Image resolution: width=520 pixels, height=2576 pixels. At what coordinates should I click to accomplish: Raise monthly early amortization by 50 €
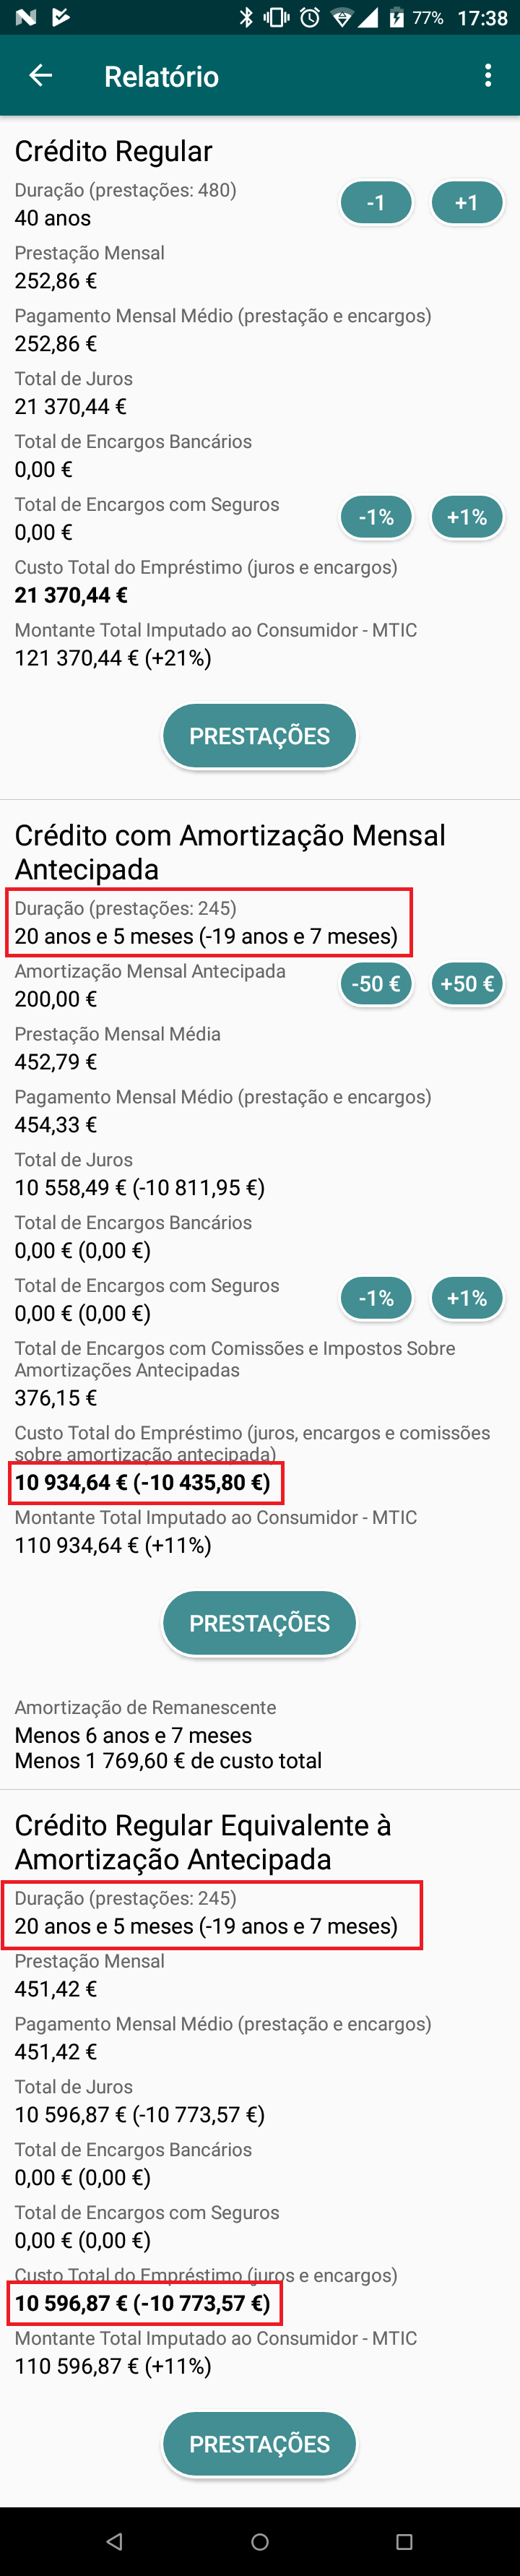point(466,984)
